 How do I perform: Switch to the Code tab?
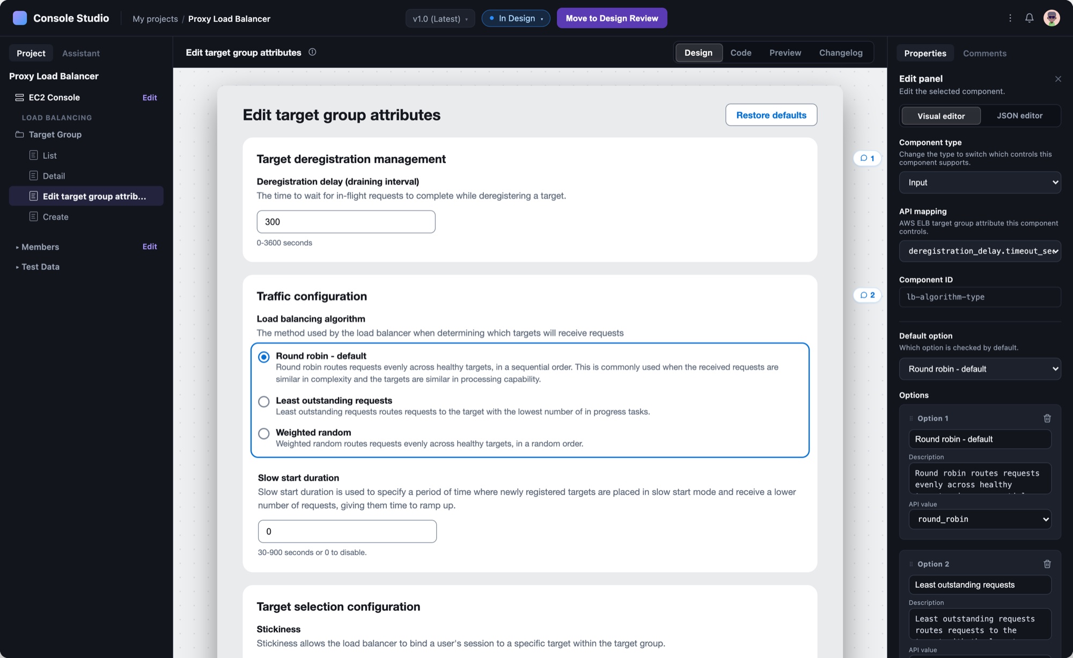click(x=740, y=53)
